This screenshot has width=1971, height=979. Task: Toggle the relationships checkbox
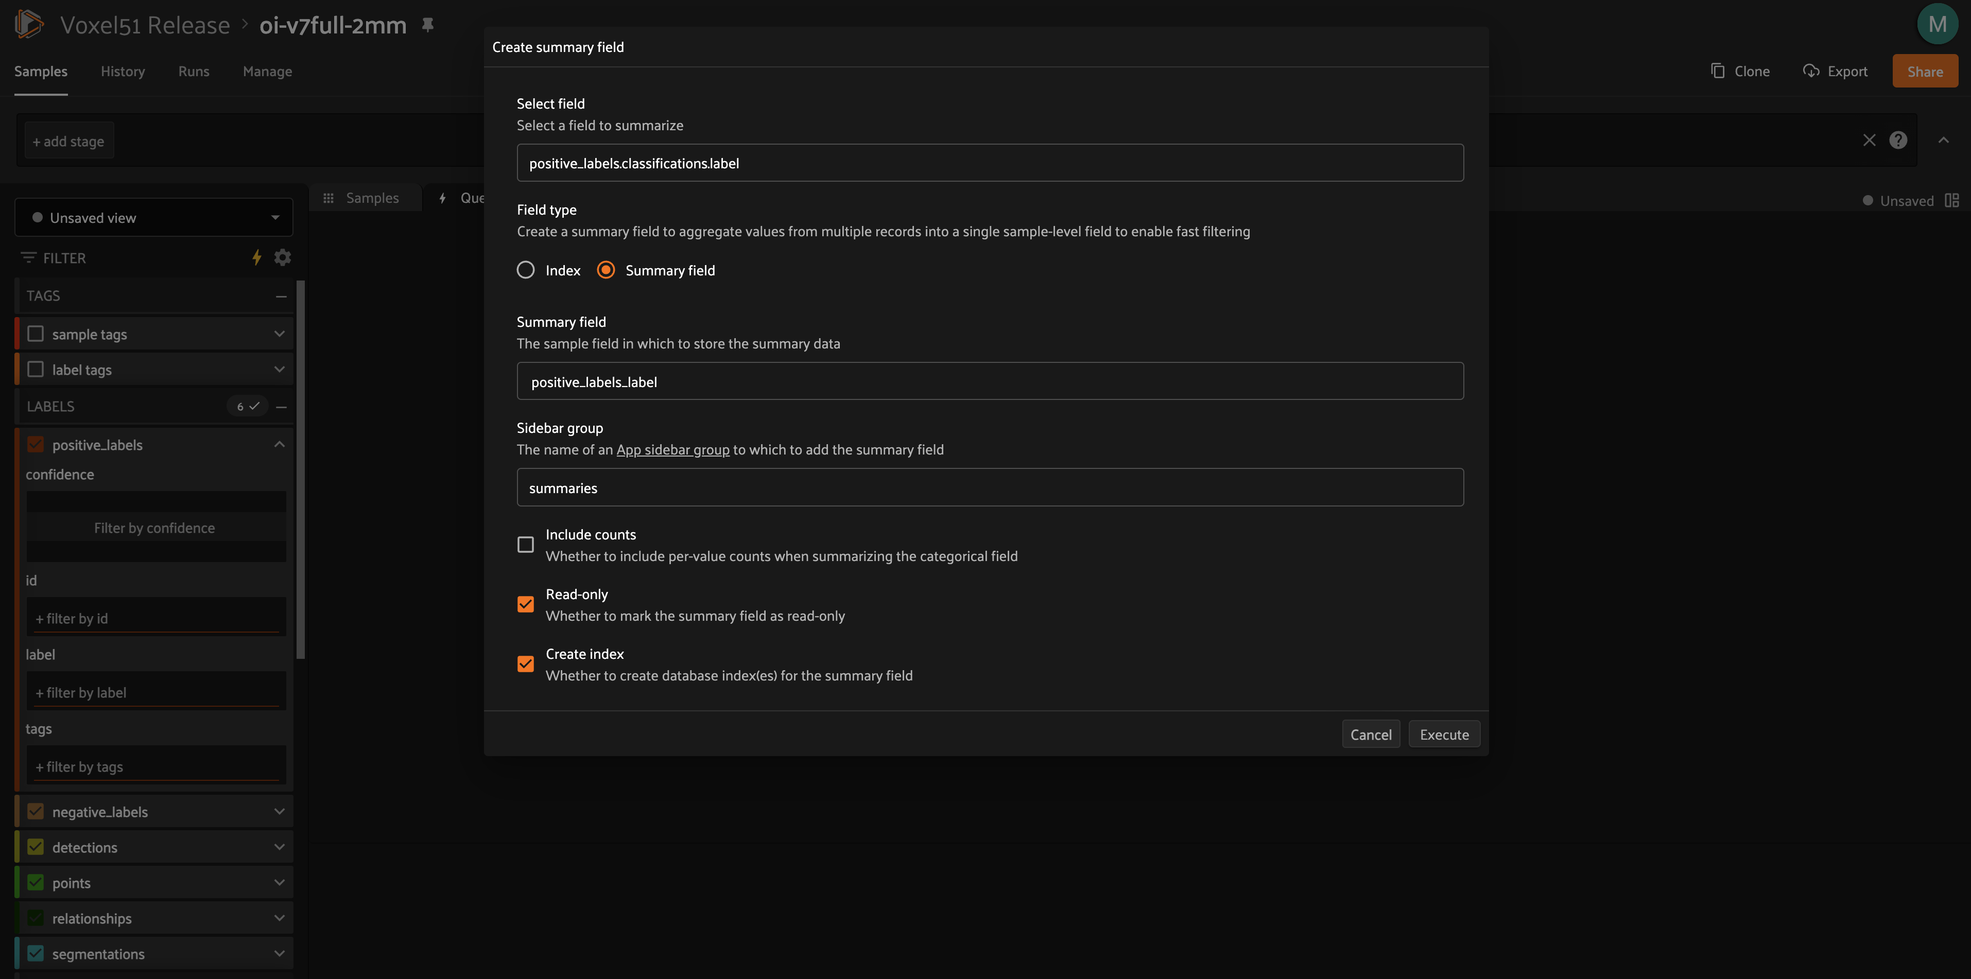click(x=35, y=918)
